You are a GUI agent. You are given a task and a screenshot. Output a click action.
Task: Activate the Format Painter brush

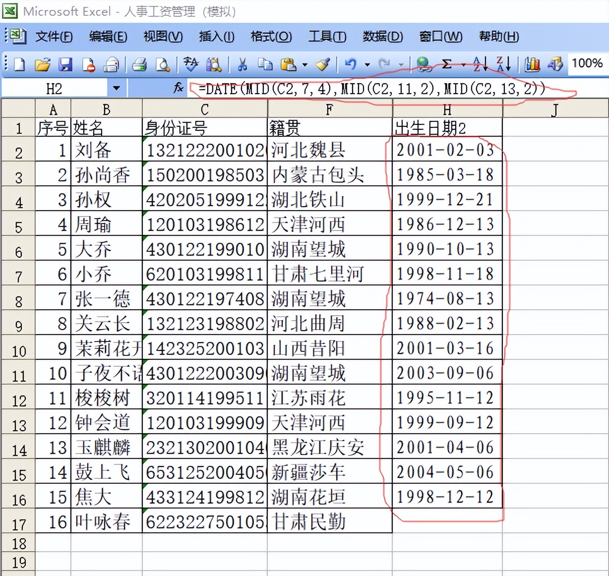coord(322,64)
